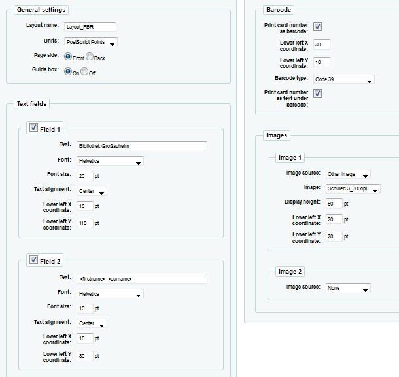Viewport: 399px width, 377px height.
Task: Choose image from Schüler03_300dpi dropdown
Action: coord(353,188)
